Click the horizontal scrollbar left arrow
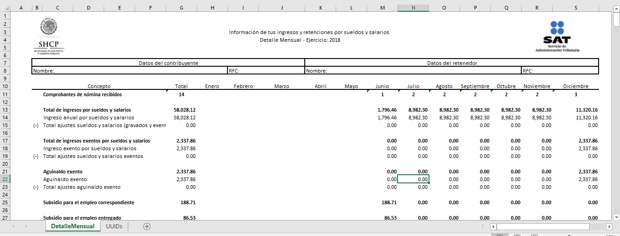620x236 pixels. 493,226
